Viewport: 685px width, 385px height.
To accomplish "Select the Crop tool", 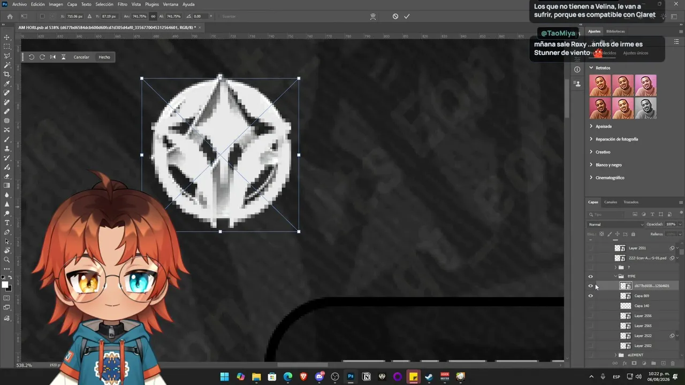I will [x=7, y=74].
